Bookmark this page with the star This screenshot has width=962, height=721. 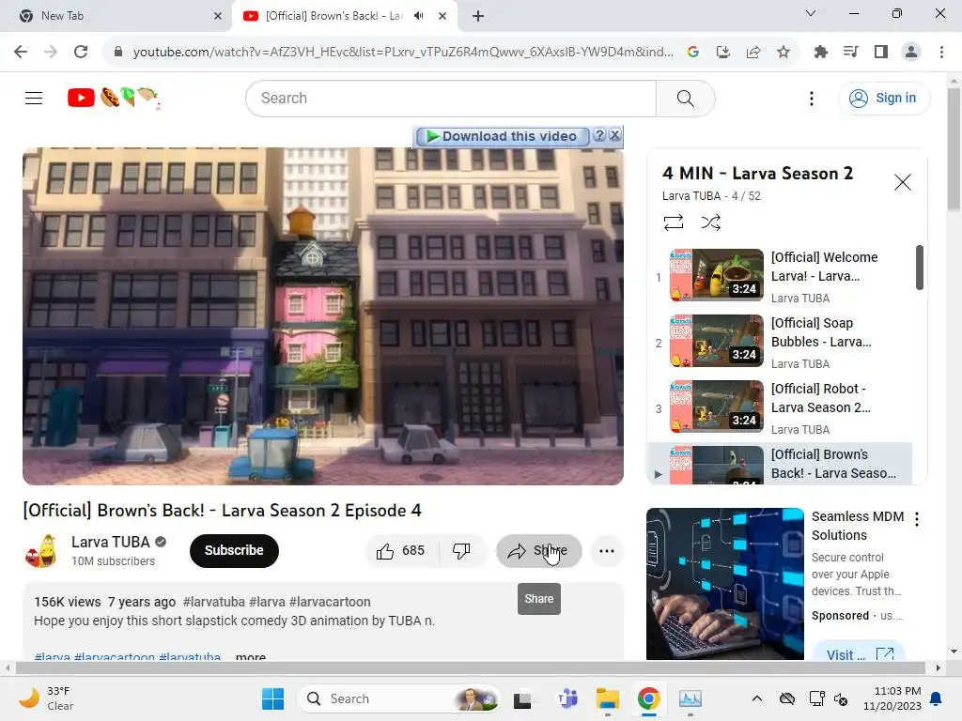pyautogui.click(x=784, y=53)
